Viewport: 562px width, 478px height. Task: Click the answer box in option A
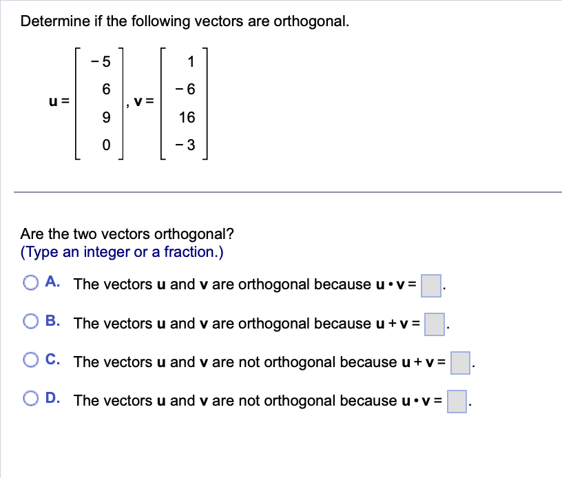[x=431, y=287]
